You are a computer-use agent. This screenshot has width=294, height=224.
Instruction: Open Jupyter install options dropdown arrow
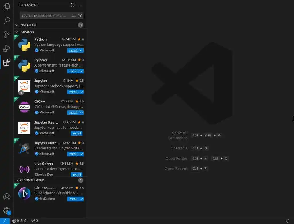click(x=81, y=92)
